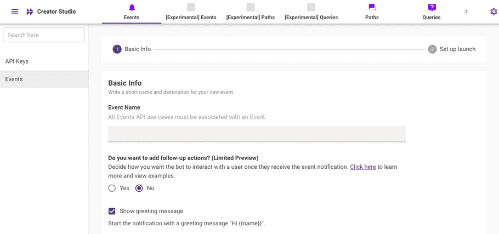Click the Queries question mark icon
The height and width of the screenshot is (234, 499).
[x=432, y=7]
